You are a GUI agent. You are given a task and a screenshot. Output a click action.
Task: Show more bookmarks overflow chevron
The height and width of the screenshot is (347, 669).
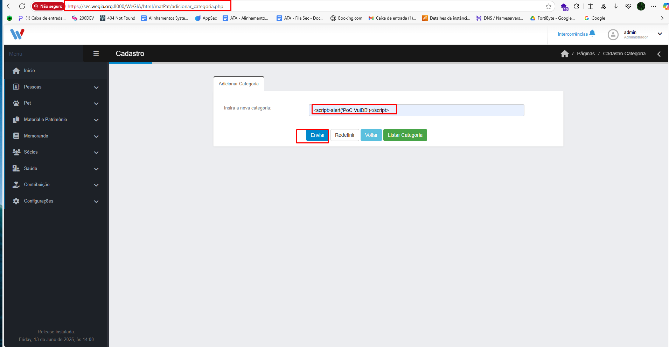tap(662, 18)
